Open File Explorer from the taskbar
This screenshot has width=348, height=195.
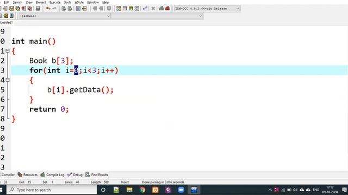(x=129, y=190)
